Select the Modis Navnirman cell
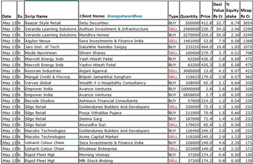 click(x=51, y=53)
